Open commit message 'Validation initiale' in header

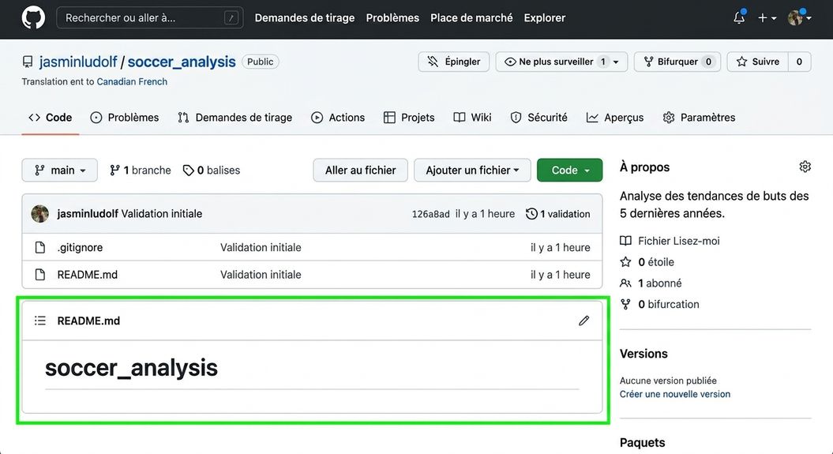coord(162,213)
